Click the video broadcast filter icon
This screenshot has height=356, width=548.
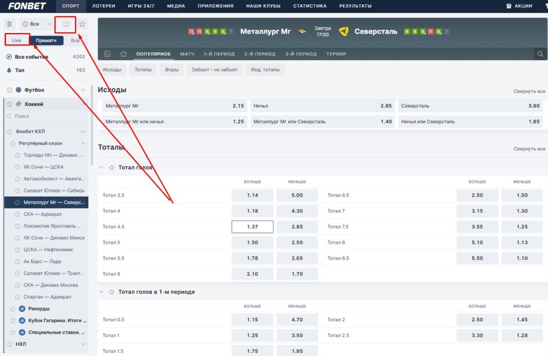pyautogui.click(x=66, y=24)
